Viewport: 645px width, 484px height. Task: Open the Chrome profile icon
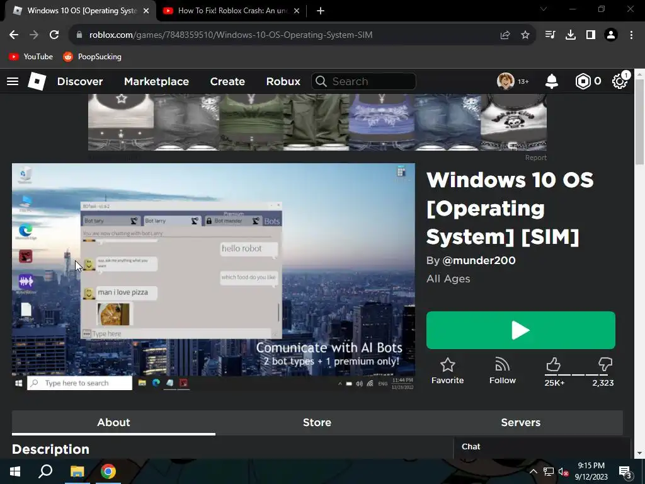(x=611, y=35)
